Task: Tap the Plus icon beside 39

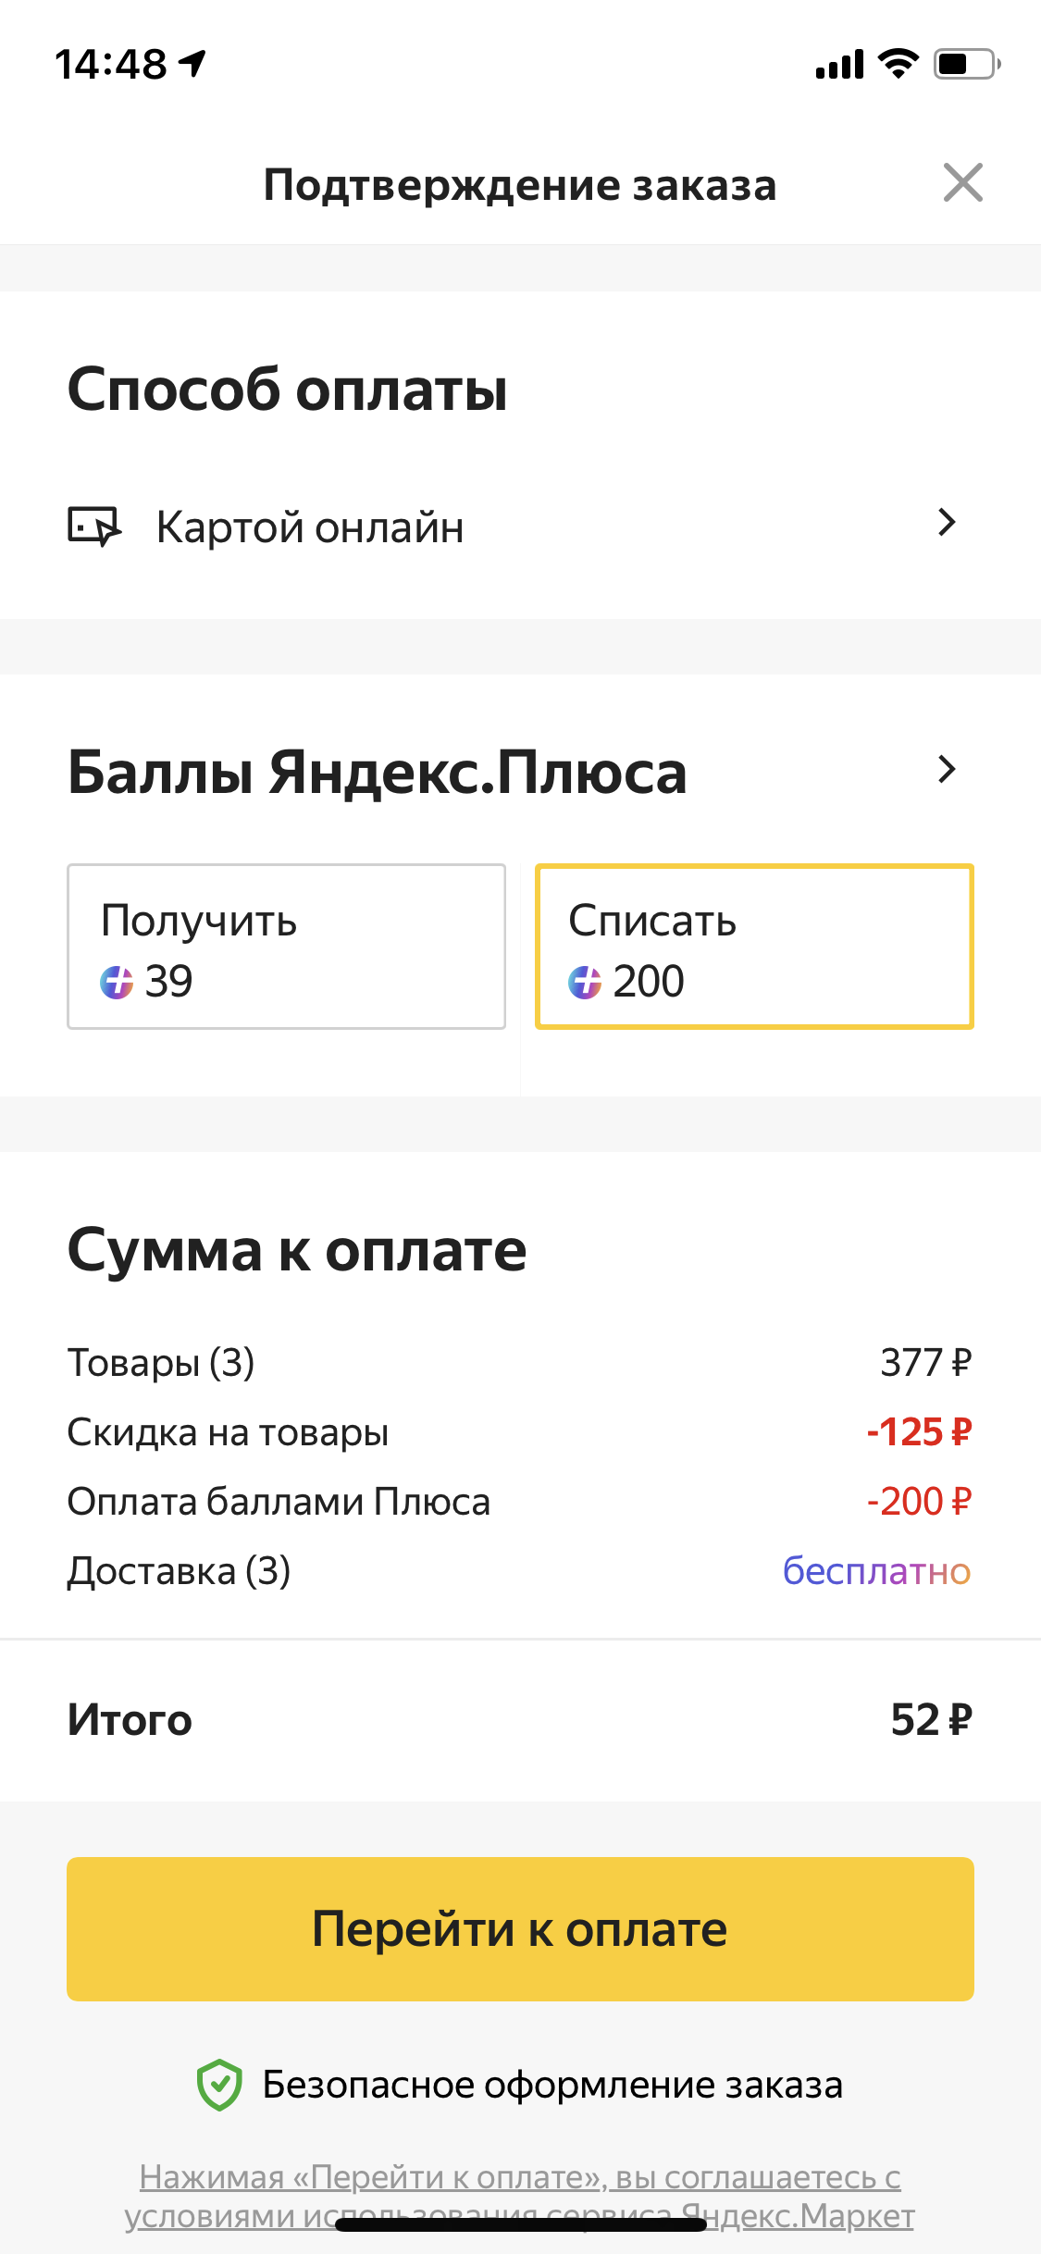Action: (x=117, y=982)
